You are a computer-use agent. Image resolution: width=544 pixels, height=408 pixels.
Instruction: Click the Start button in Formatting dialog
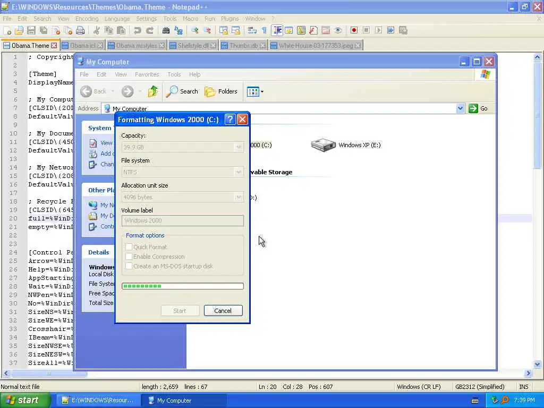(180, 311)
